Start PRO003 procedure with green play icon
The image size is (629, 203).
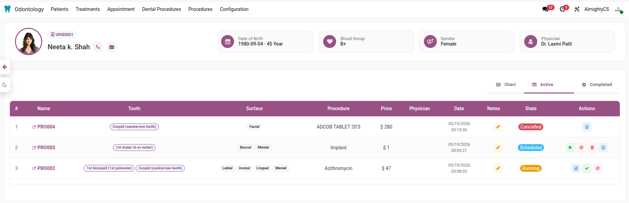pos(570,148)
